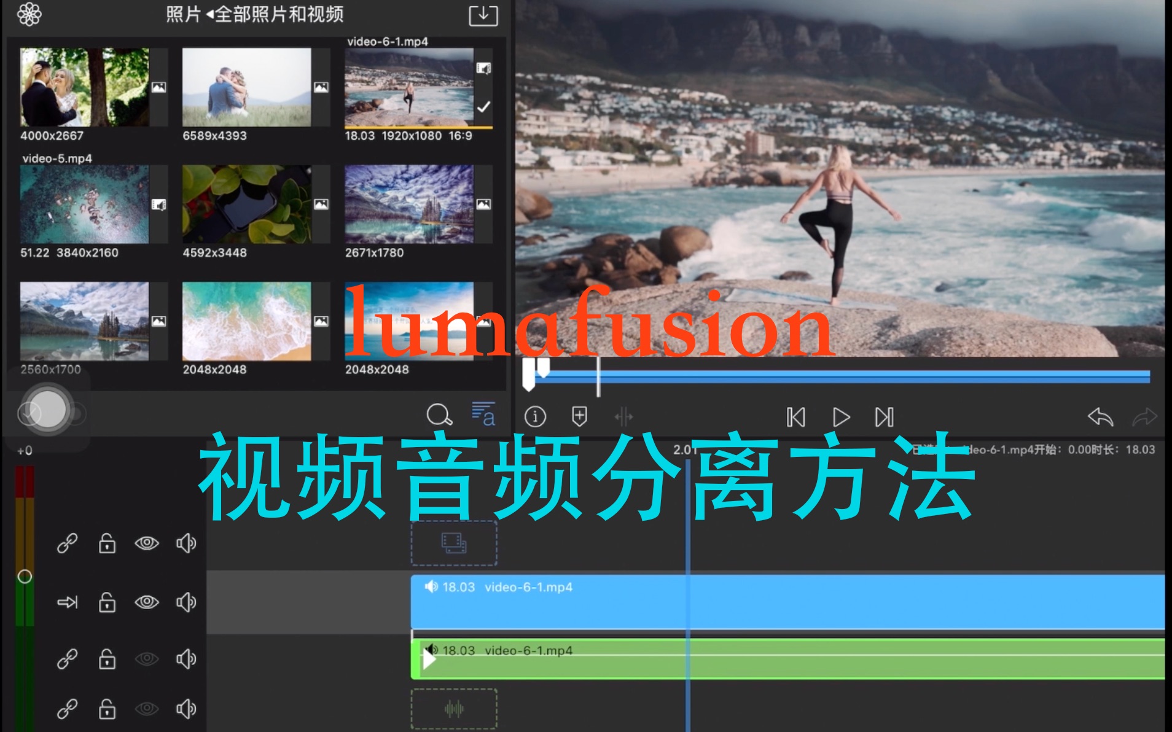Add a marker to the clip
1172x732 pixels.
(579, 416)
